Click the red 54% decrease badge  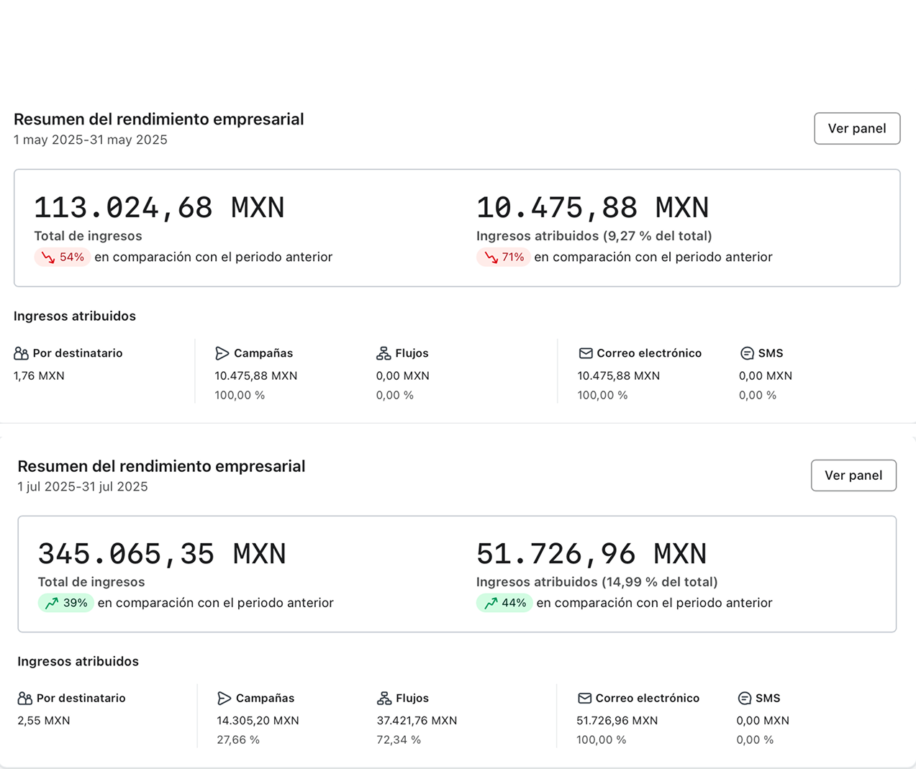click(63, 257)
